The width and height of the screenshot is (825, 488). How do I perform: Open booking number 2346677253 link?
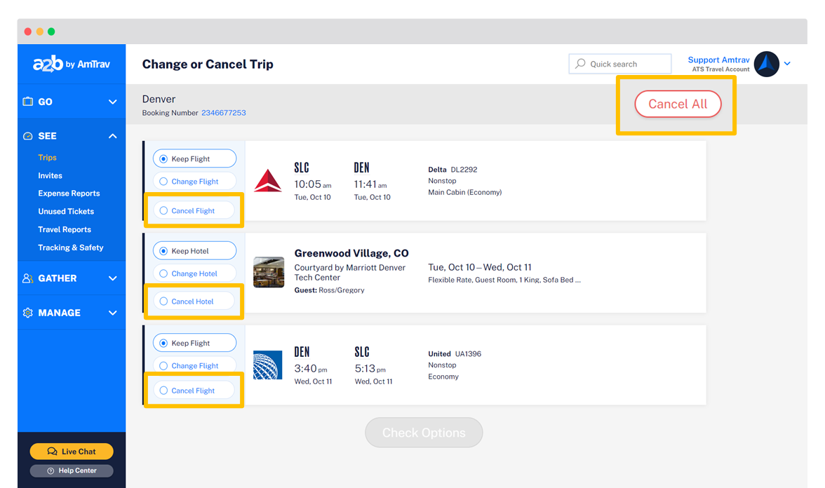point(222,111)
